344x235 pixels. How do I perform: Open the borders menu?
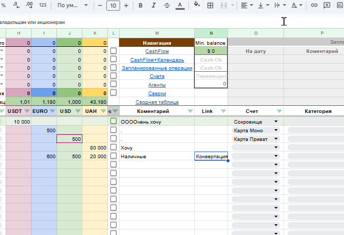coord(210,6)
